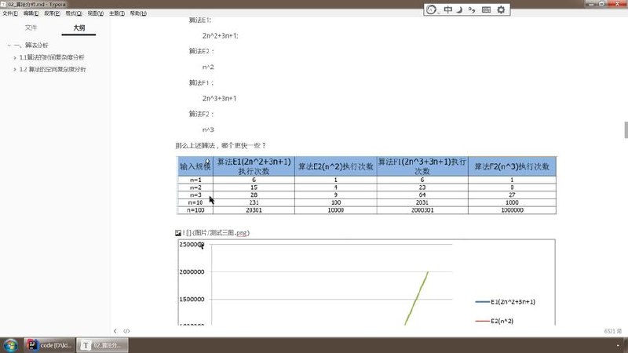
Task: Select the Typora 02_算法分析 taskbar button
Action: pyautogui.click(x=103, y=345)
